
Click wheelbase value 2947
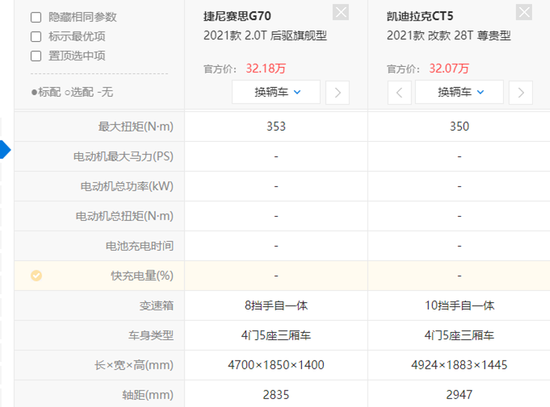point(460,394)
